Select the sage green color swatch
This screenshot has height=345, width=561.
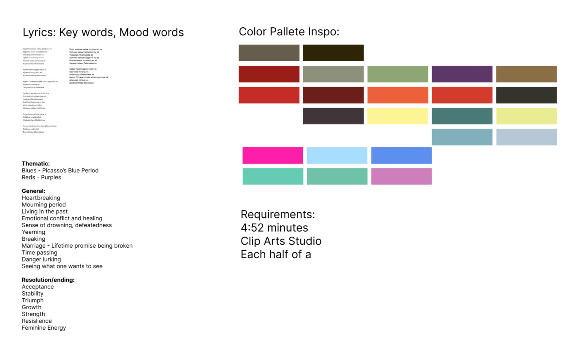(x=397, y=74)
